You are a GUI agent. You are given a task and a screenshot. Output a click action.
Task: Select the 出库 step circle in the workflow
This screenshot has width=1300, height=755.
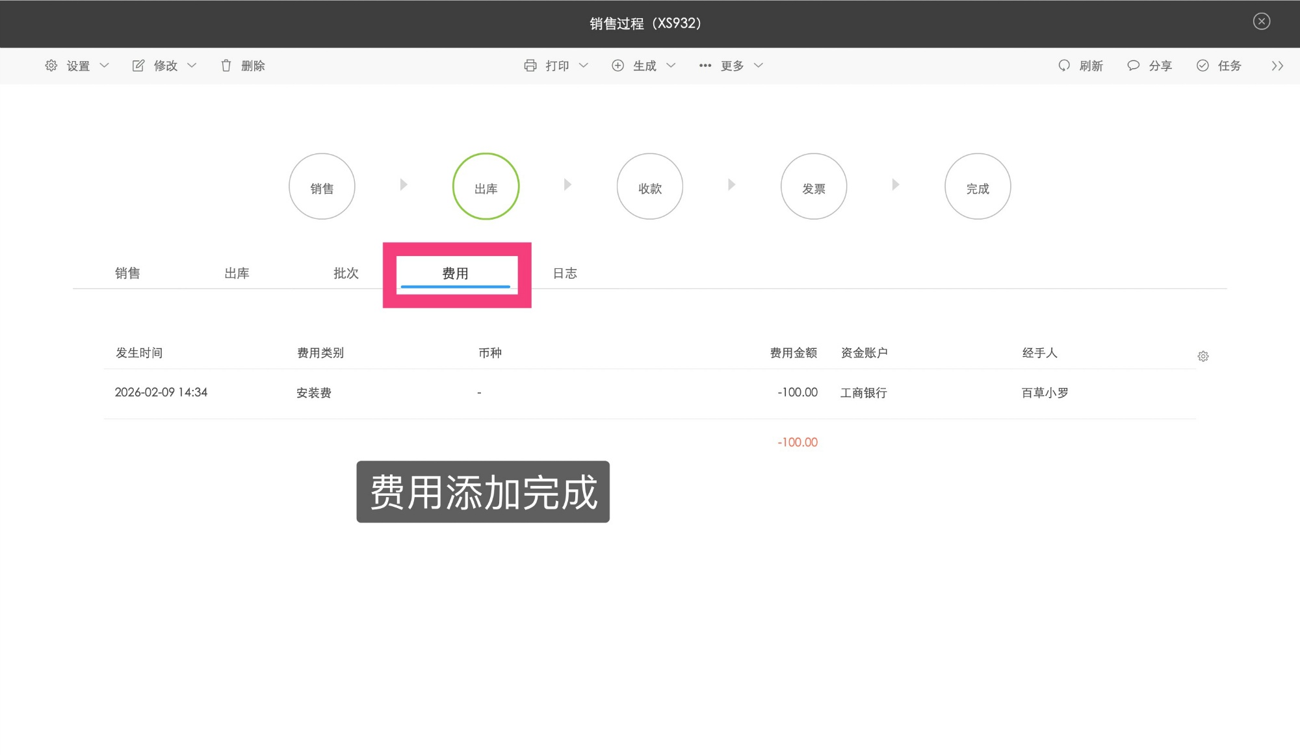point(486,186)
